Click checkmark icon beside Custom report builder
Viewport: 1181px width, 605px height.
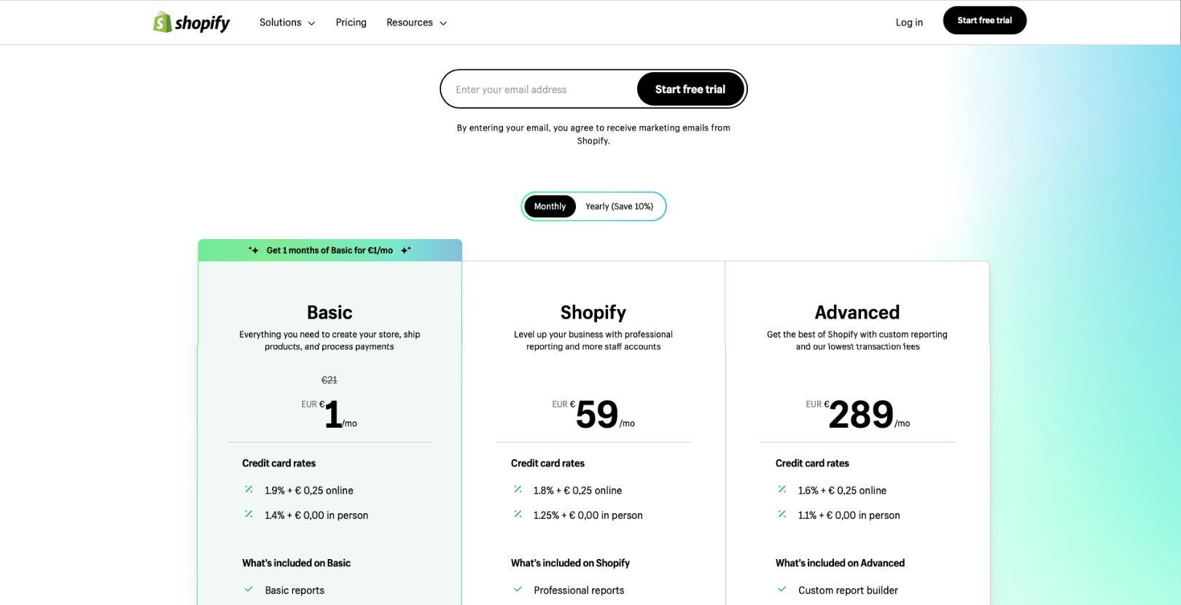(782, 589)
